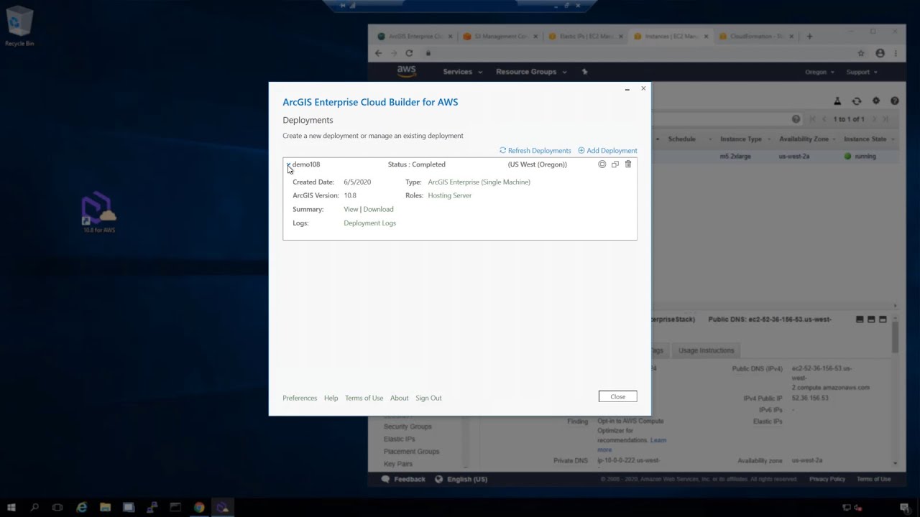920x517 pixels.
Task: Change language via English (US)
Action: coord(461,479)
